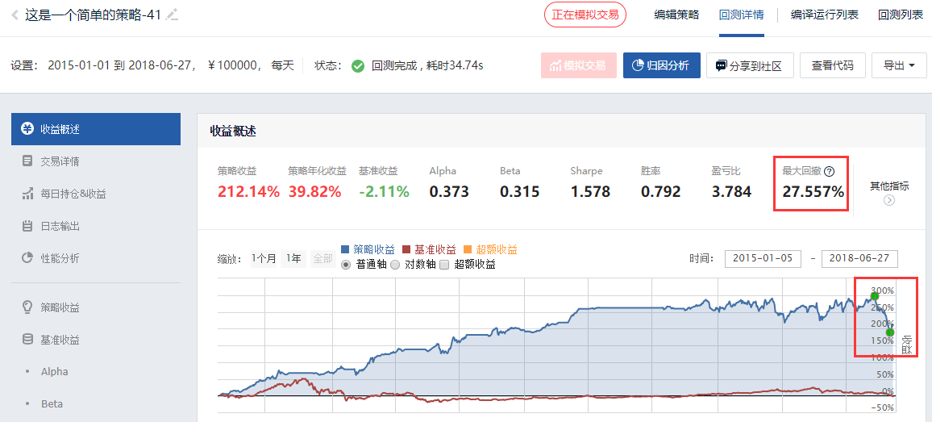The image size is (932, 422).
Task: Click the 胜率 value 0.792
Action: tap(661, 192)
